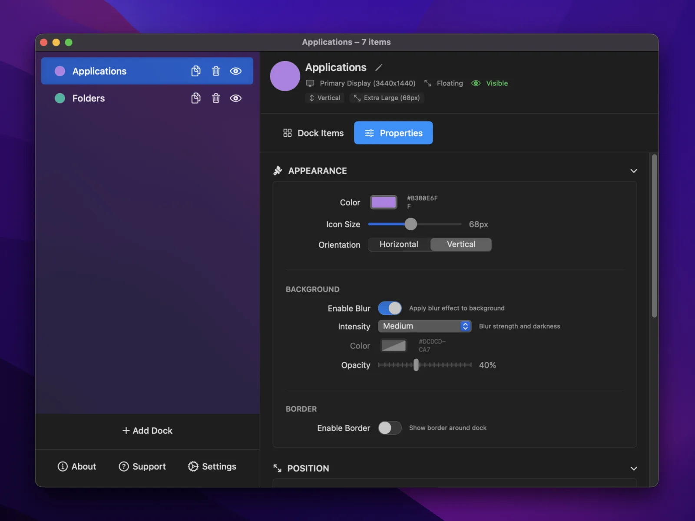Set orientation to Horizontal
The width and height of the screenshot is (695, 521).
399,245
